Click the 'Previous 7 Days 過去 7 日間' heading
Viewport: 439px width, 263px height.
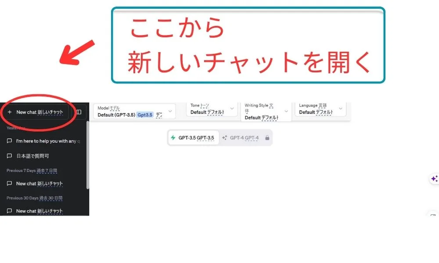pos(32,171)
